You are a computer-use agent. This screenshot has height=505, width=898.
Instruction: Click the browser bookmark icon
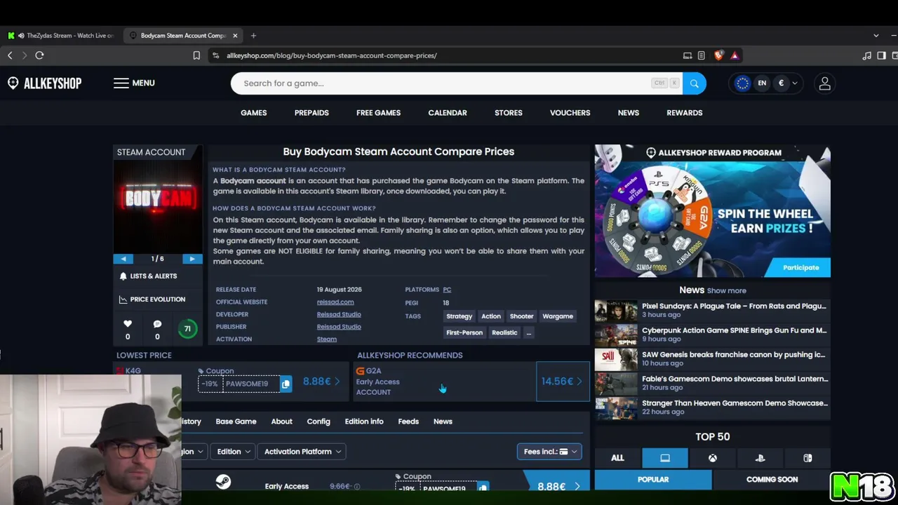click(196, 55)
